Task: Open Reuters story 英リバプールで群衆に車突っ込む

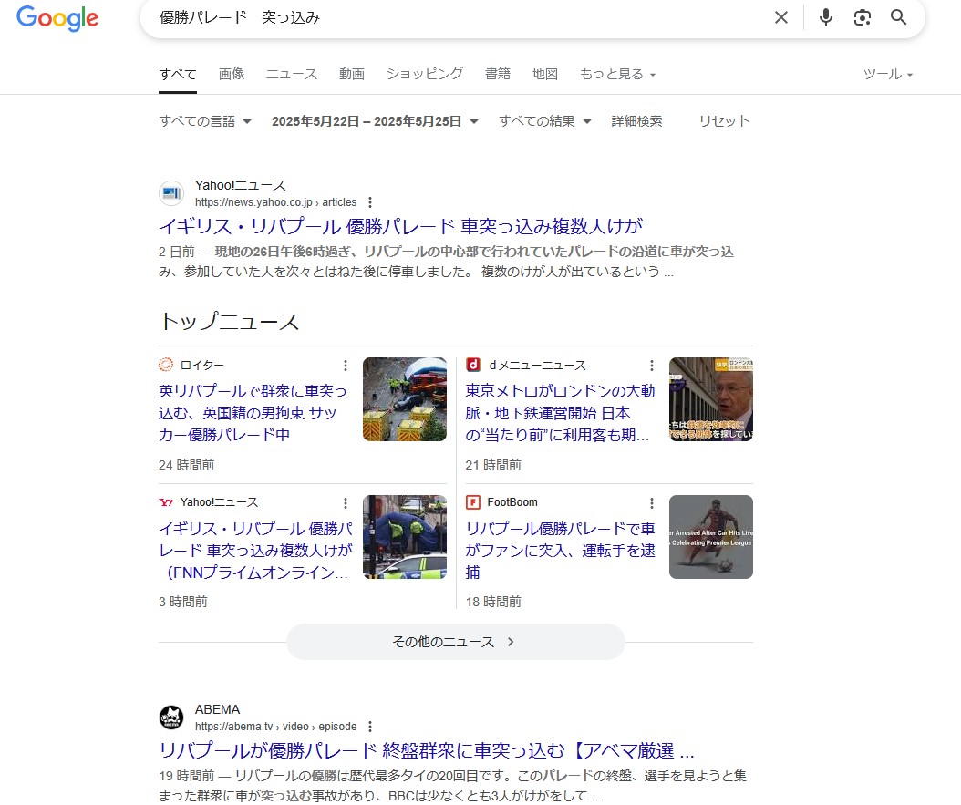Action: pyautogui.click(x=253, y=413)
